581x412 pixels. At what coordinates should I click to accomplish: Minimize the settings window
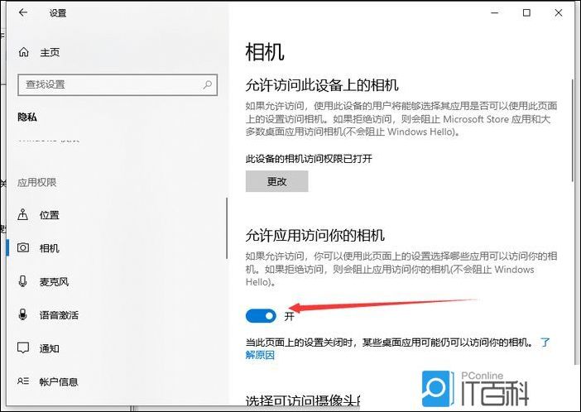click(x=495, y=12)
